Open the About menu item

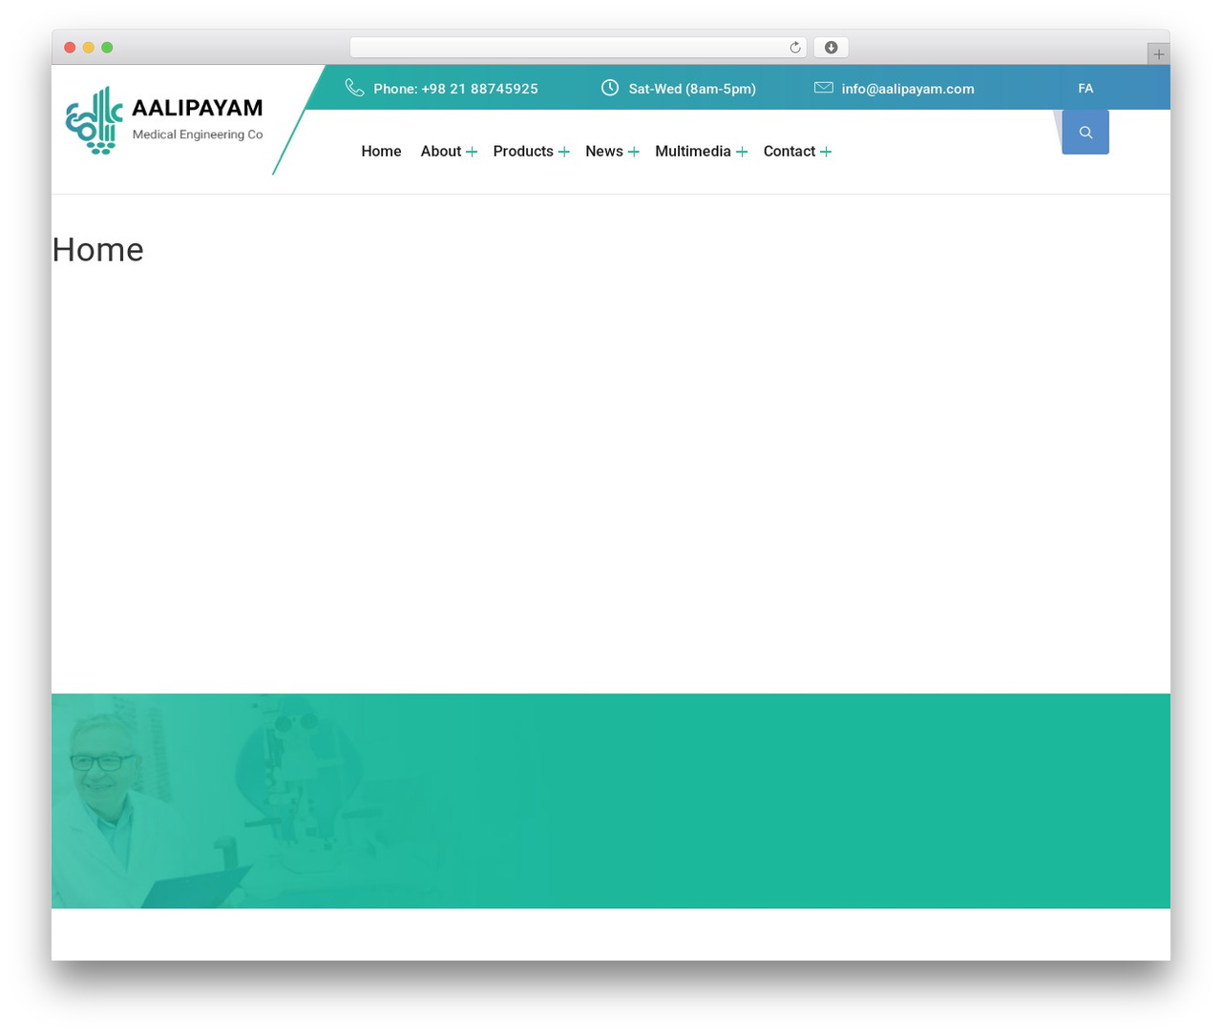(441, 152)
